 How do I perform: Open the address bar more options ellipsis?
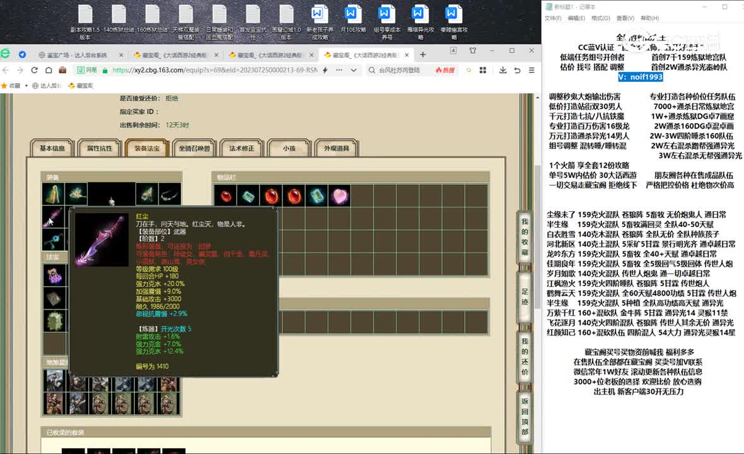(339, 70)
